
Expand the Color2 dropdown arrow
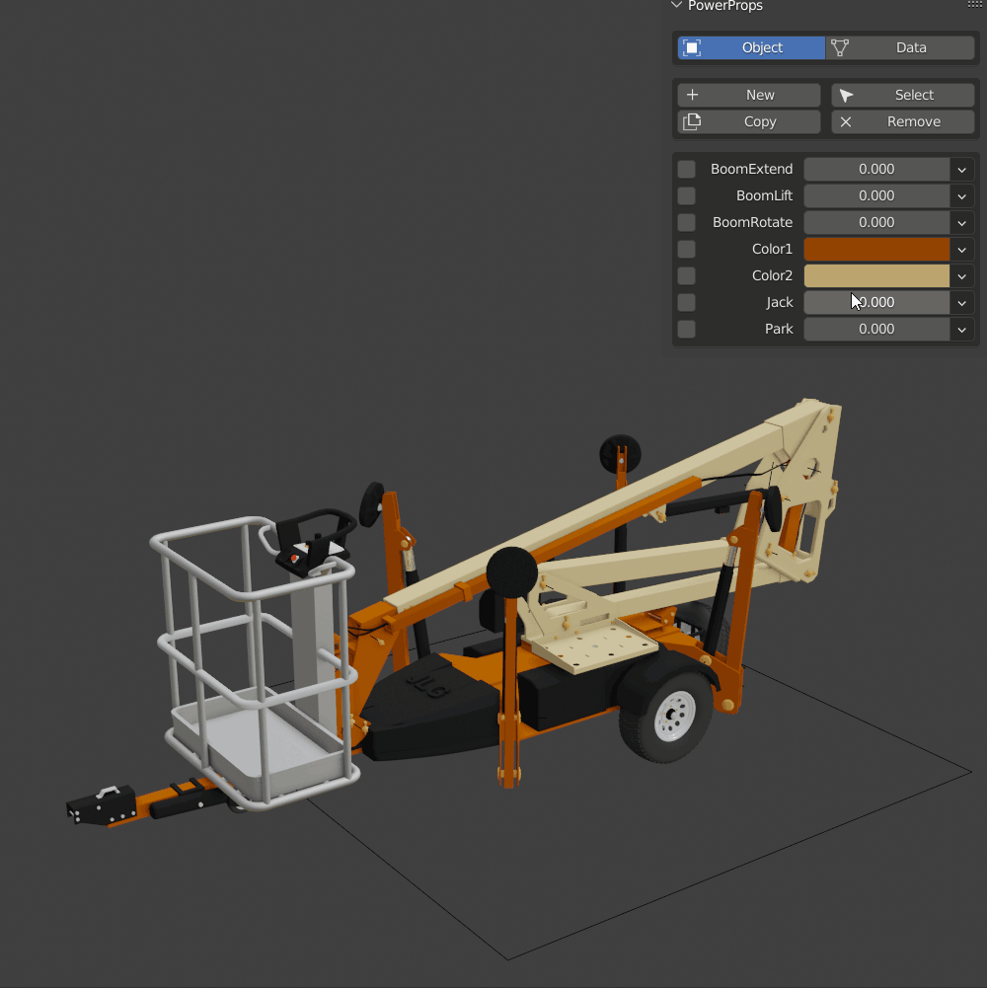pos(961,275)
